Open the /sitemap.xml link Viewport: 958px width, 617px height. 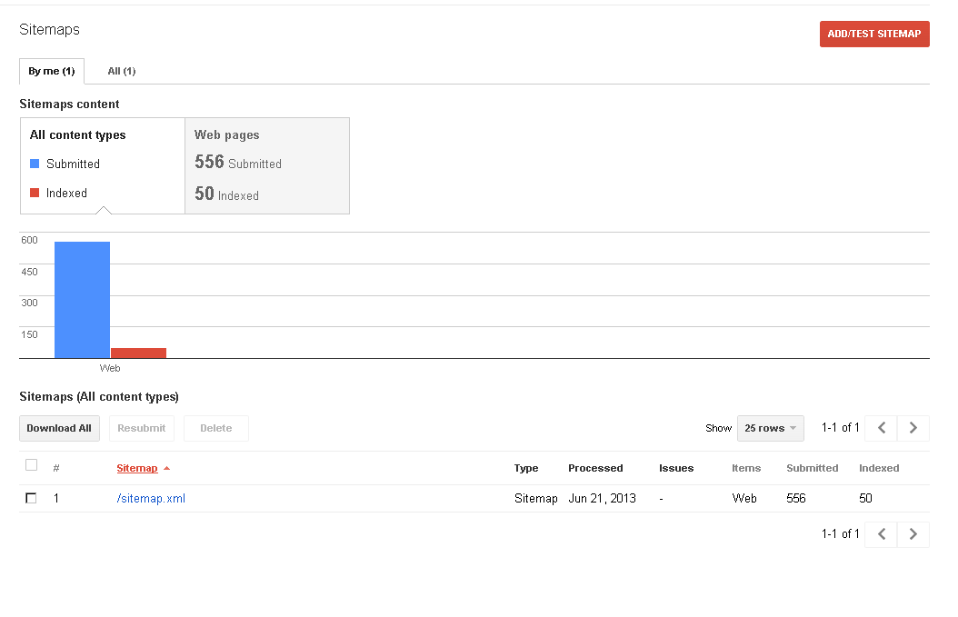tap(151, 498)
